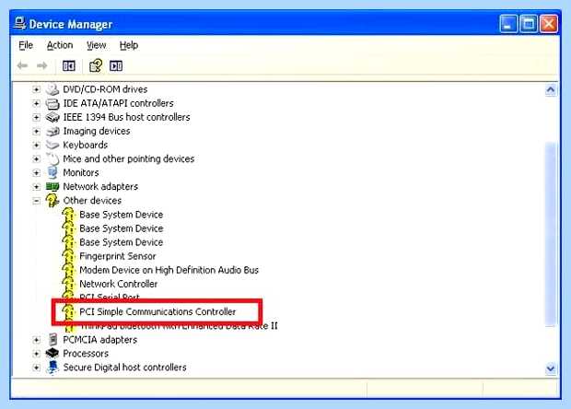Expand IEEE 1394 Bus host controllers node
This screenshot has width=571, height=409.
(x=36, y=117)
